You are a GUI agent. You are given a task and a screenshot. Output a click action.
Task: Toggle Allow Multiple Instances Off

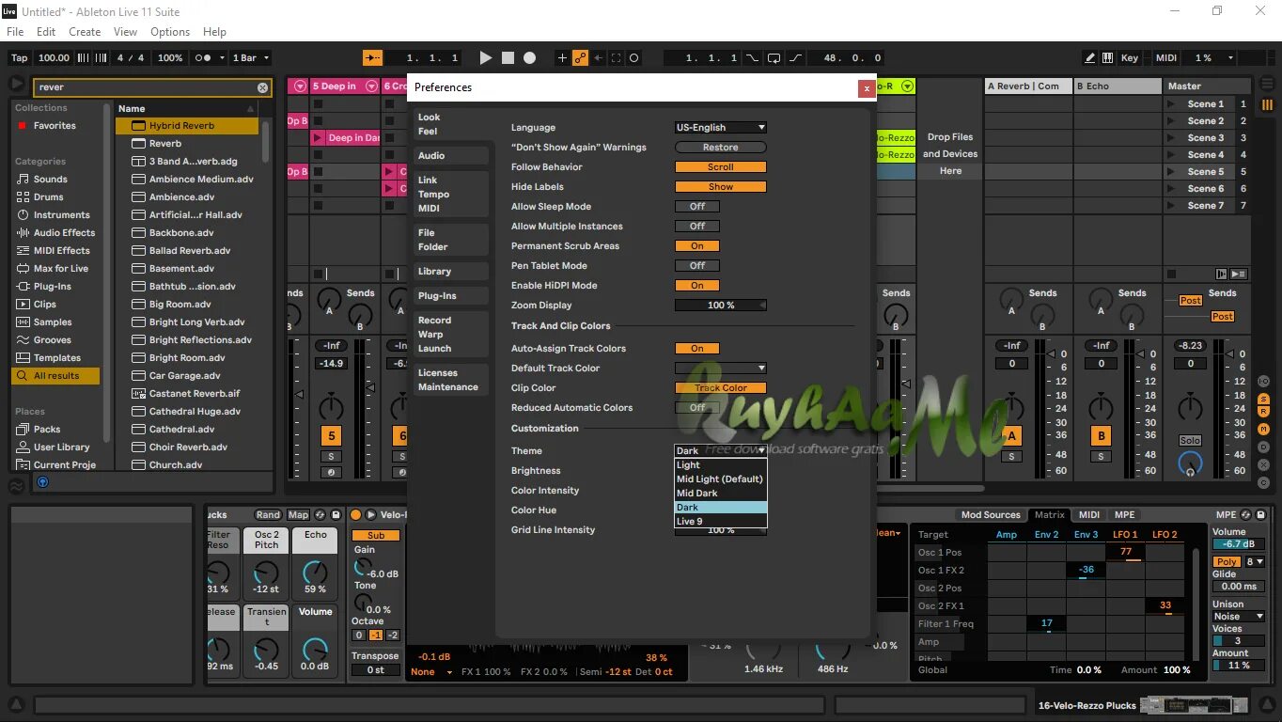click(x=697, y=227)
